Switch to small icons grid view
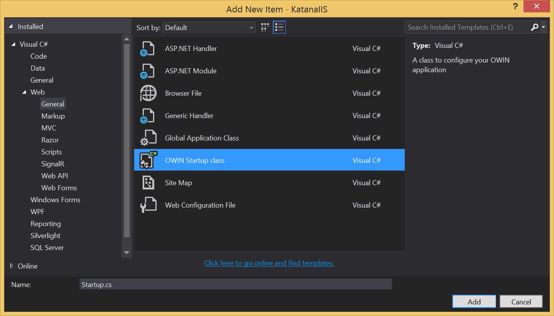This screenshot has width=554, height=316. point(265,27)
